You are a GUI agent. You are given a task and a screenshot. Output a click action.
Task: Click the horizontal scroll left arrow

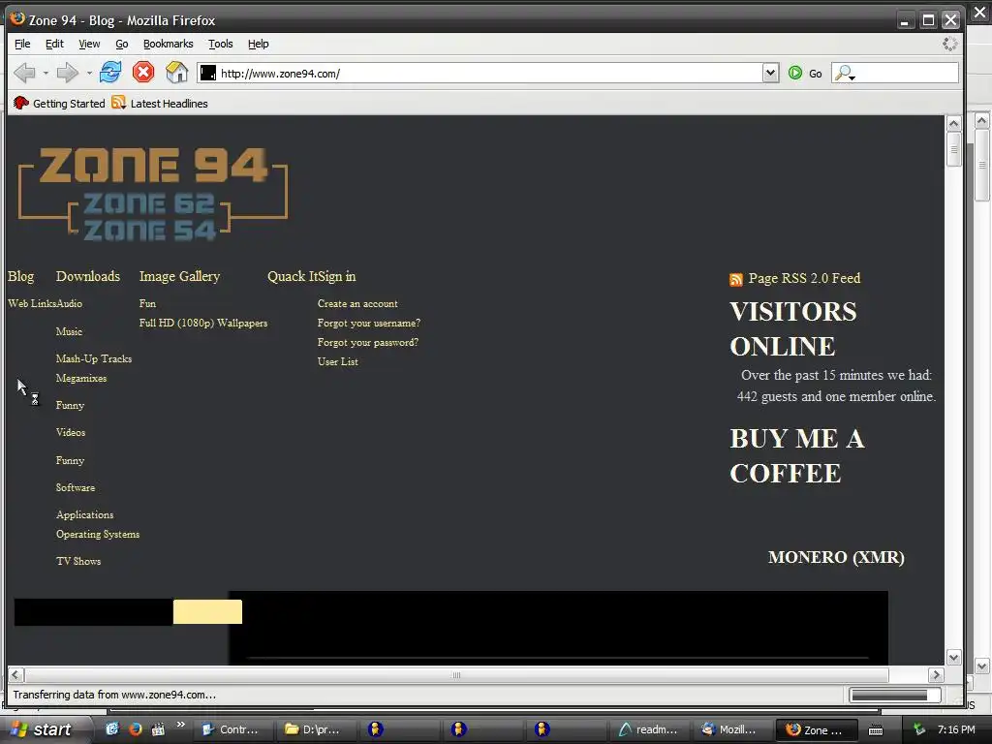pyautogui.click(x=16, y=675)
